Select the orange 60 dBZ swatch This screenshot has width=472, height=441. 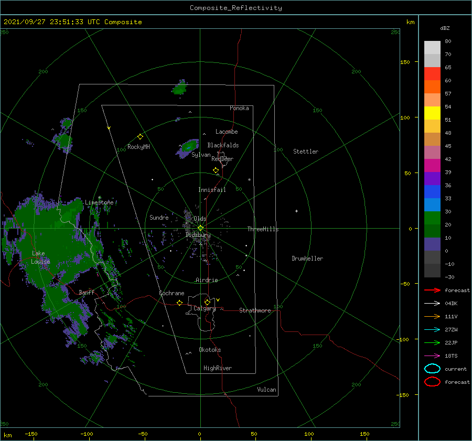click(x=432, y=87)
